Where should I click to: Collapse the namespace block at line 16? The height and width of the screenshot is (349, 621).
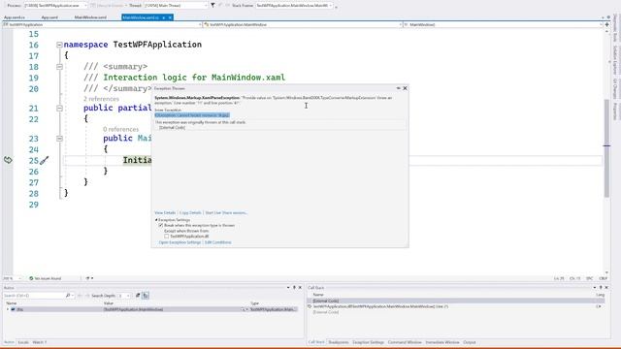59,45
